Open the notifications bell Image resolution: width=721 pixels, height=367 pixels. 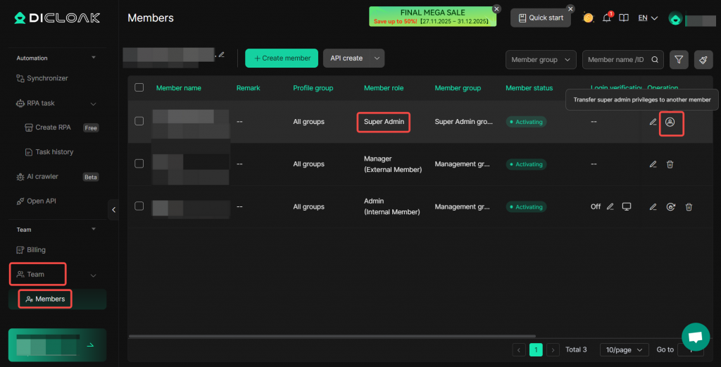pyautogui.click(x=606, y=18)
